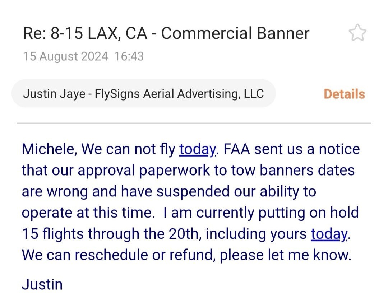Tap the 16:43 timestamp

[x=129, y=56]
